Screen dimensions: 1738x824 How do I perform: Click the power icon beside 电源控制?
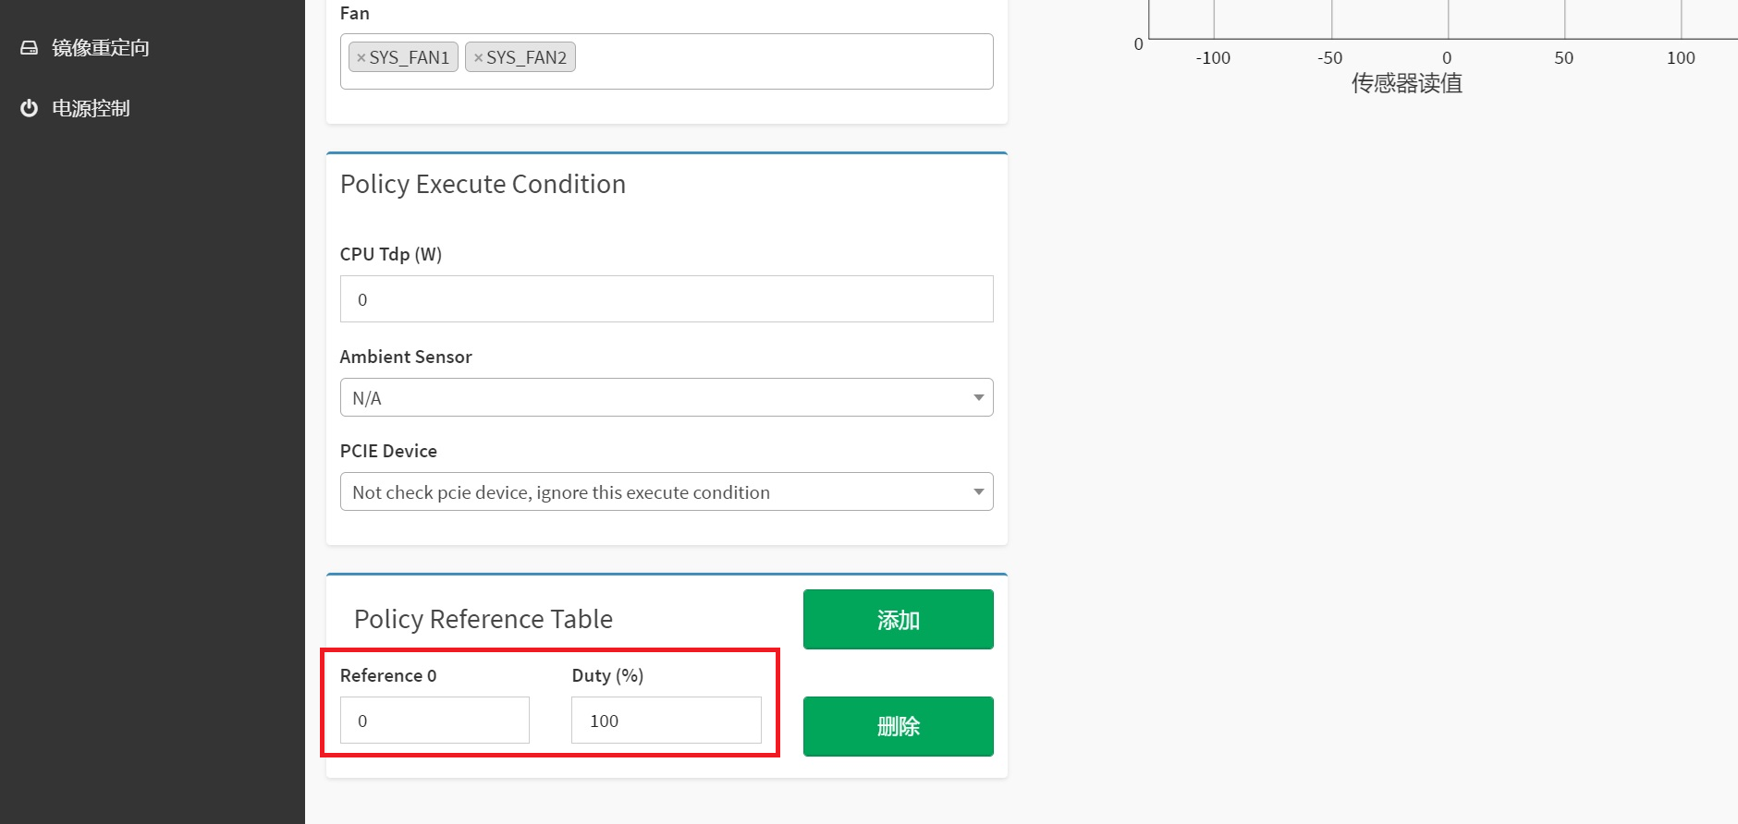tap(30, 108)
